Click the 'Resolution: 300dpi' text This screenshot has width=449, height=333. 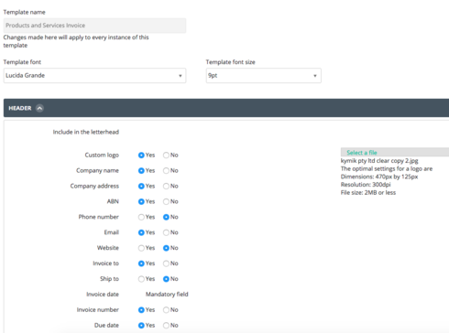pos(366,185)
